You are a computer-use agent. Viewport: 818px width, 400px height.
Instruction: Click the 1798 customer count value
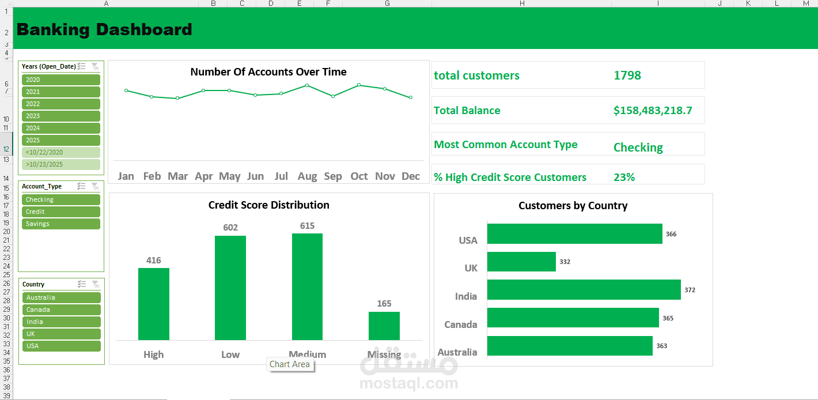point(627,75)
